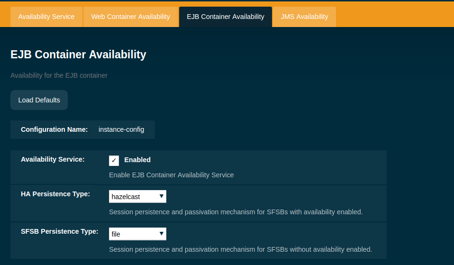Click the EJB Container Availability page heading

click(78, 55)
